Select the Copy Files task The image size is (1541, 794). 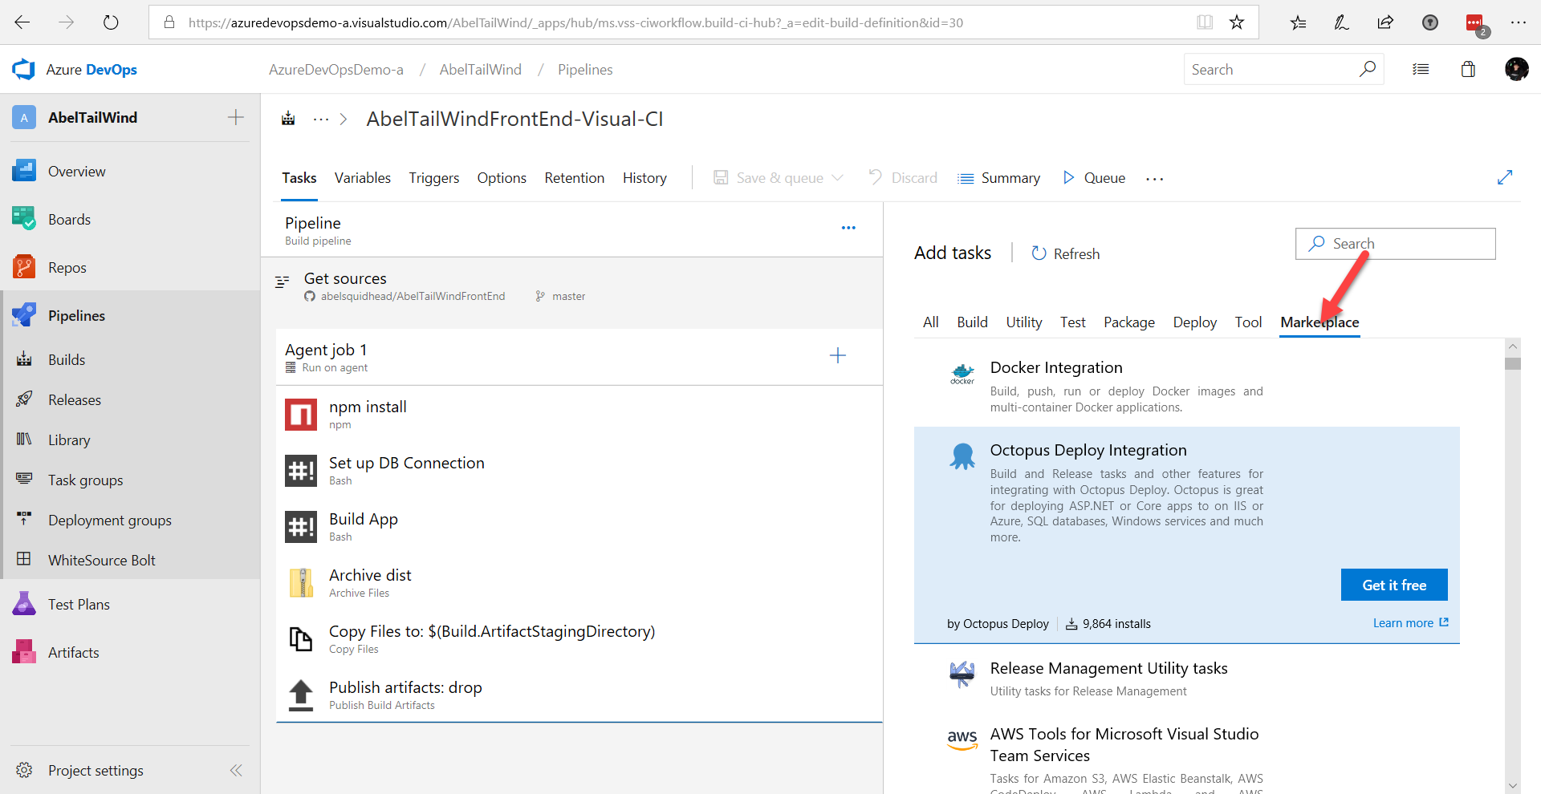tap(579, 639)
